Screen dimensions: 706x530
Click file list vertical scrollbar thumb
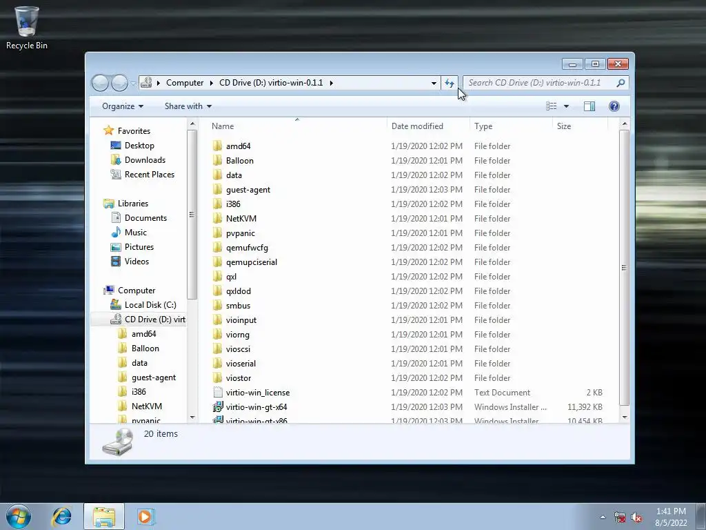click(624, 268)
